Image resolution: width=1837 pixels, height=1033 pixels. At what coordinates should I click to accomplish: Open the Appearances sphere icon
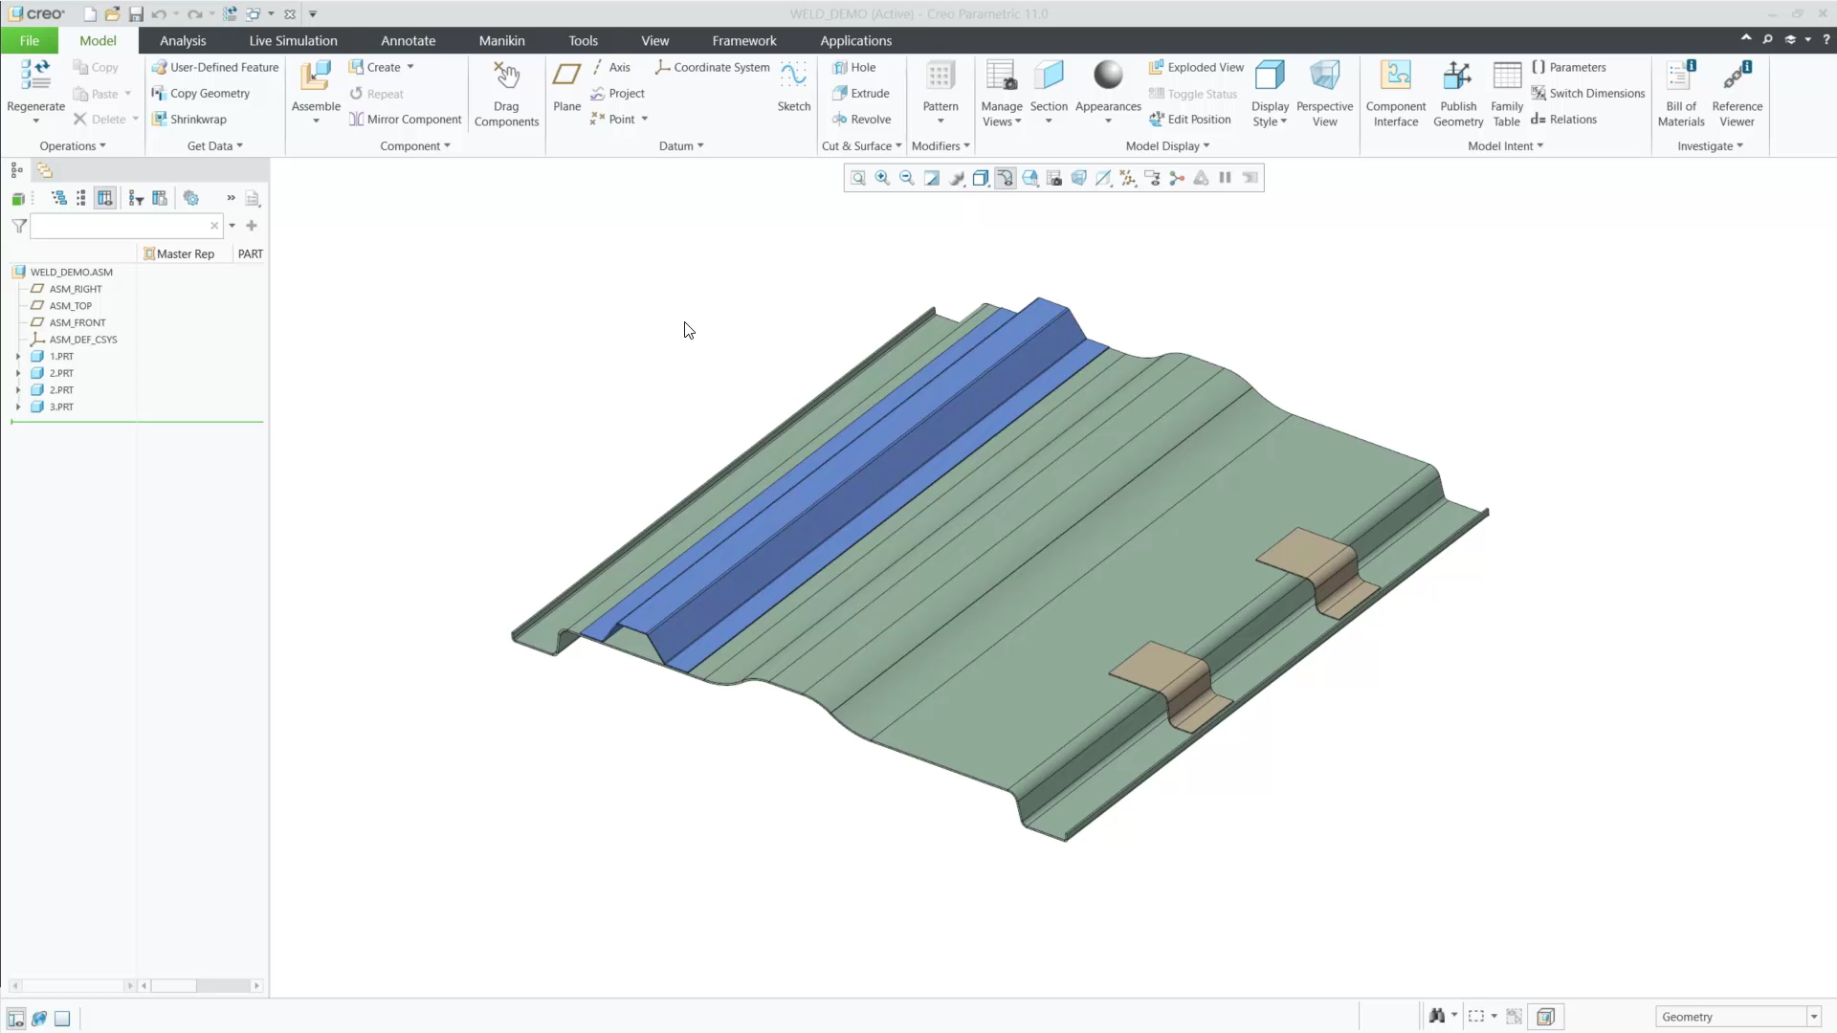point(1108,76)
